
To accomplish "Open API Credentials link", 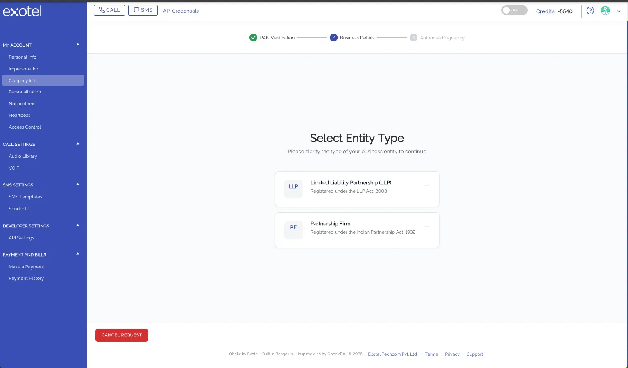I will (181, 11).
